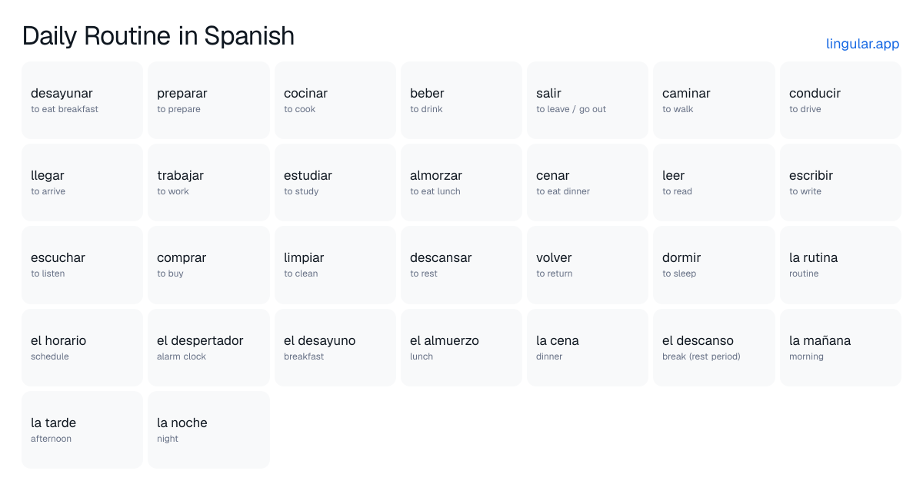
Task: Select the 'el descanso' break card
Action: click(x=714, y=347)
